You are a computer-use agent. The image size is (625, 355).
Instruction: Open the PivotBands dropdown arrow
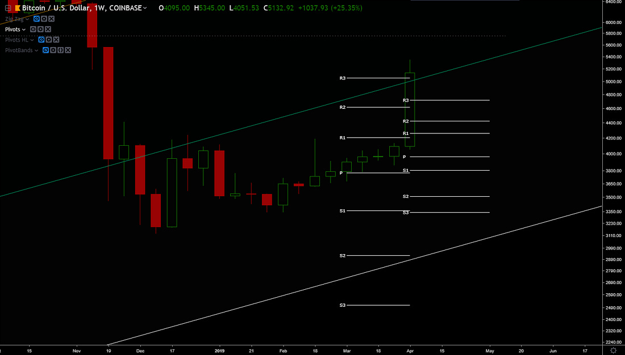point(36,51)
